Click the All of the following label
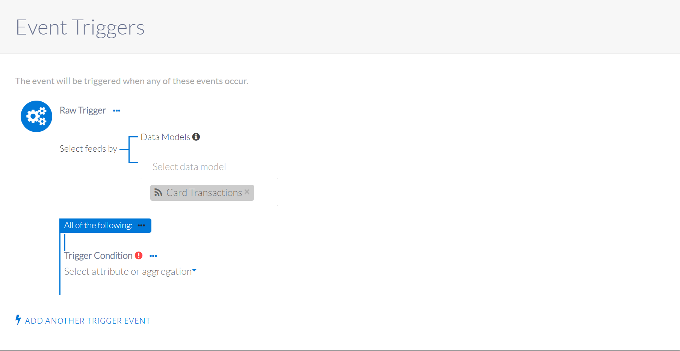Viewport: 680px width, 351px height. coord(98,226)
